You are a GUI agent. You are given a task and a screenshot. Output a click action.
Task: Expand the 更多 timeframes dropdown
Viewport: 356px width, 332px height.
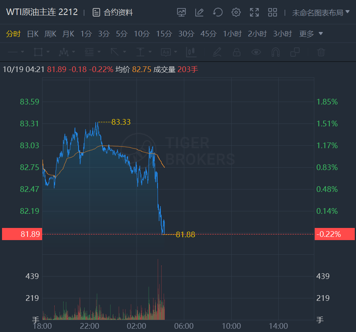pos(311,34)
